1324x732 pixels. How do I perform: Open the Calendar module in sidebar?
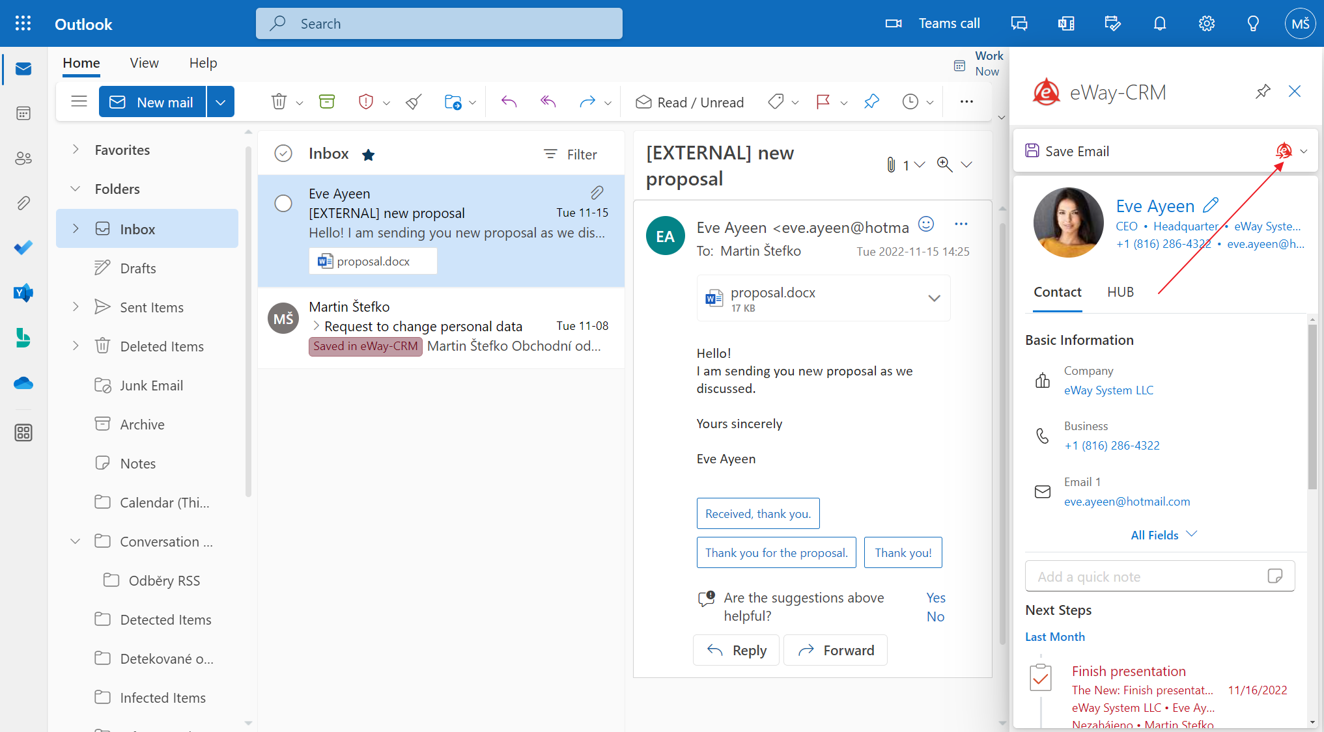[23, 114]
